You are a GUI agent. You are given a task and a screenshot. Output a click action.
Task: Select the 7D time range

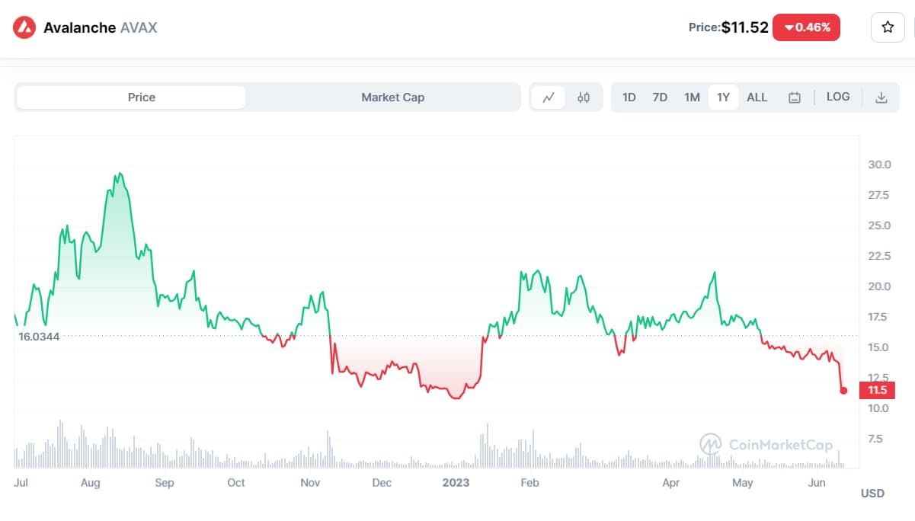(660, 97)
